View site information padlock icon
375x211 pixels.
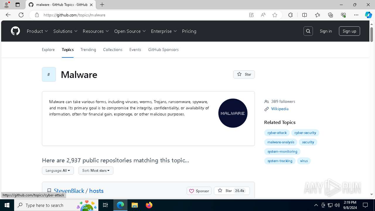[37, 15]
